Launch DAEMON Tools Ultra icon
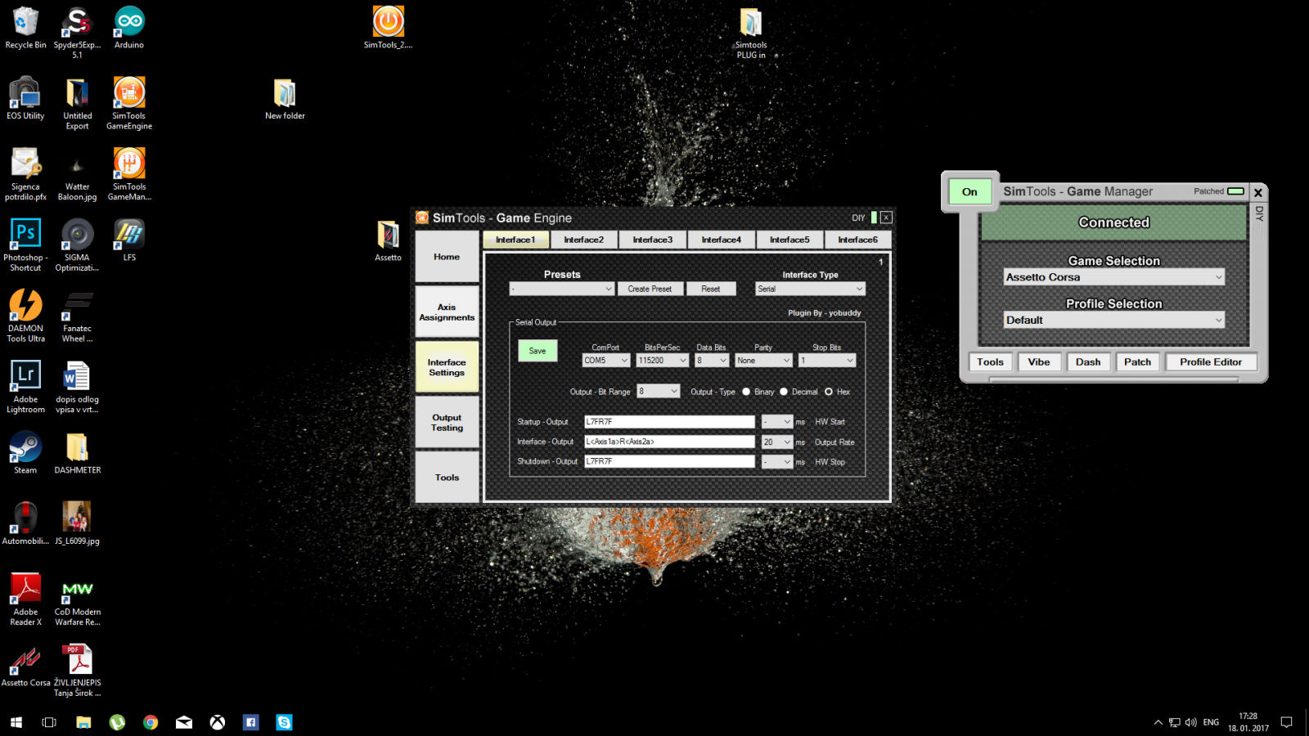This screenshot has width=1309, height=736. pyautogui.click(x=25, y=316)
